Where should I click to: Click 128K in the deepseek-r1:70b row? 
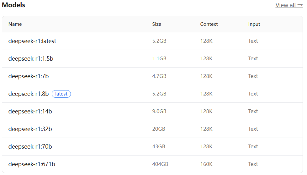click(206, 146)
